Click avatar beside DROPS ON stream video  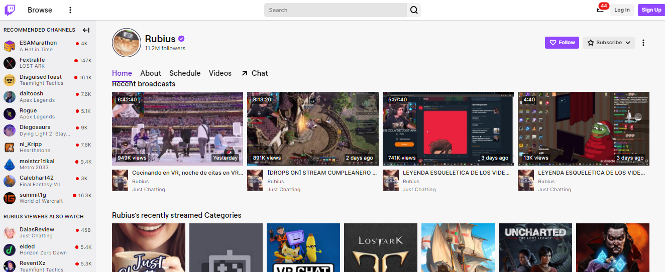255,181
